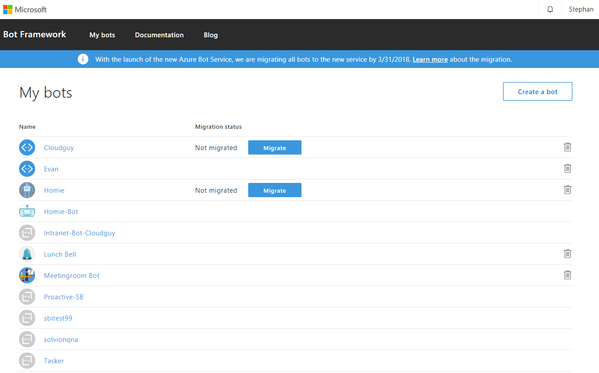599x373 pixels.
Task: Click the Learn more link in banner
Action: click(x=430, y=59)
